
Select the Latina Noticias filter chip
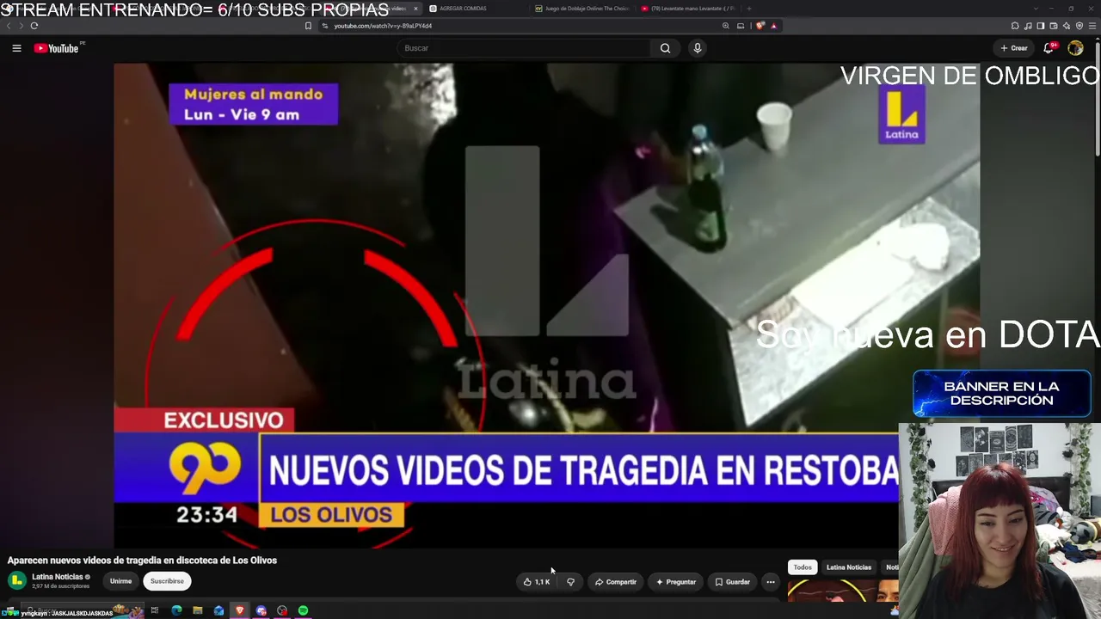tap(849, 567)
